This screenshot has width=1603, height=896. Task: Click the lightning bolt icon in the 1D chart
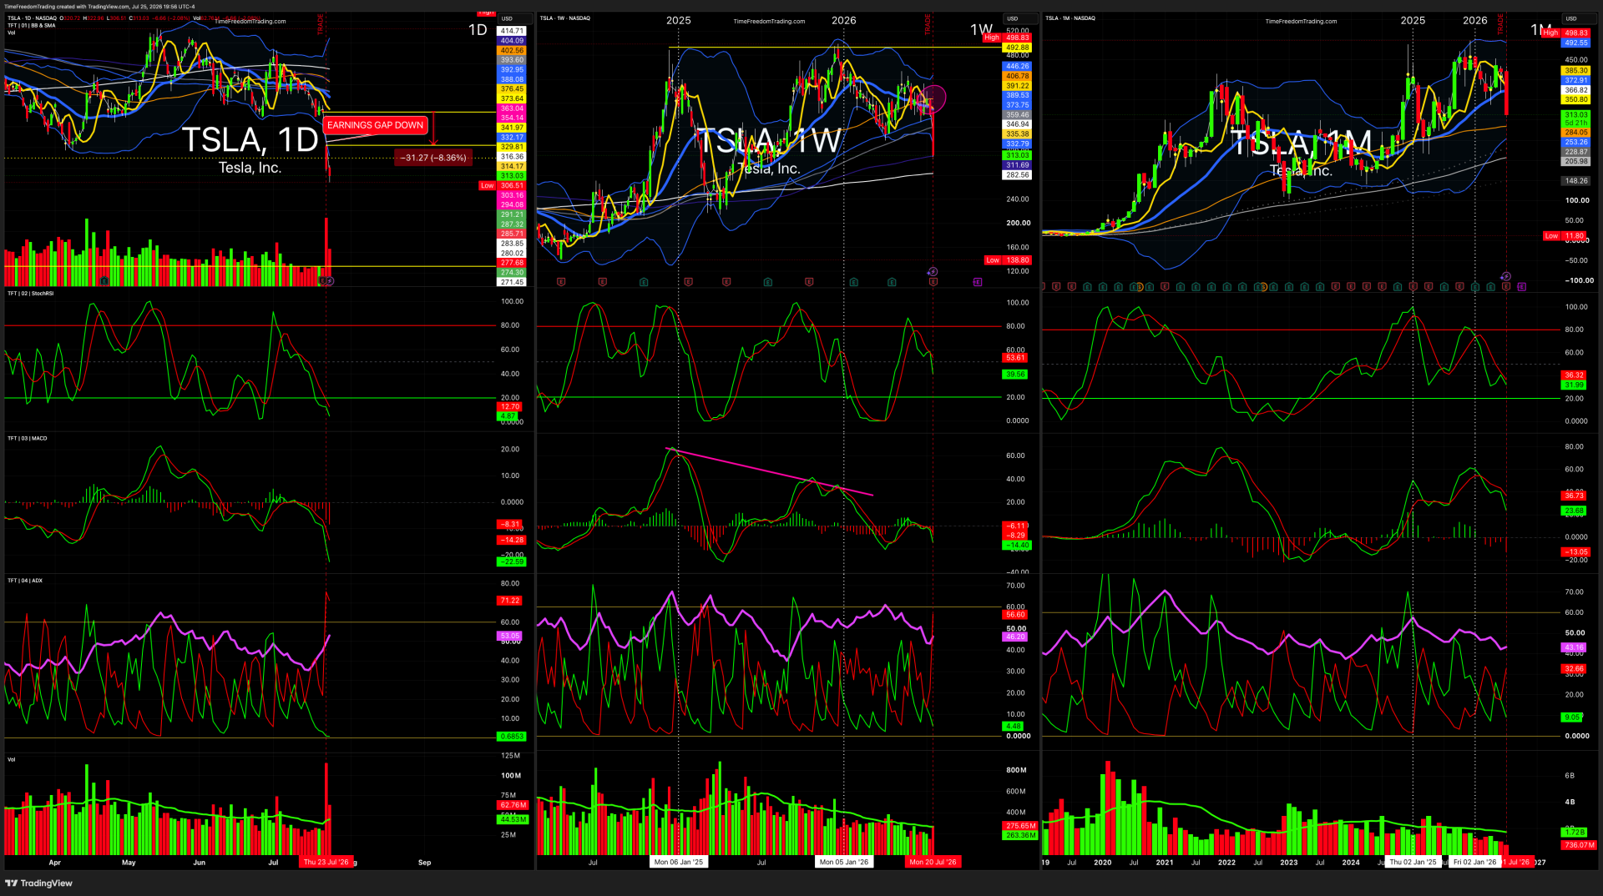[331, 281]
